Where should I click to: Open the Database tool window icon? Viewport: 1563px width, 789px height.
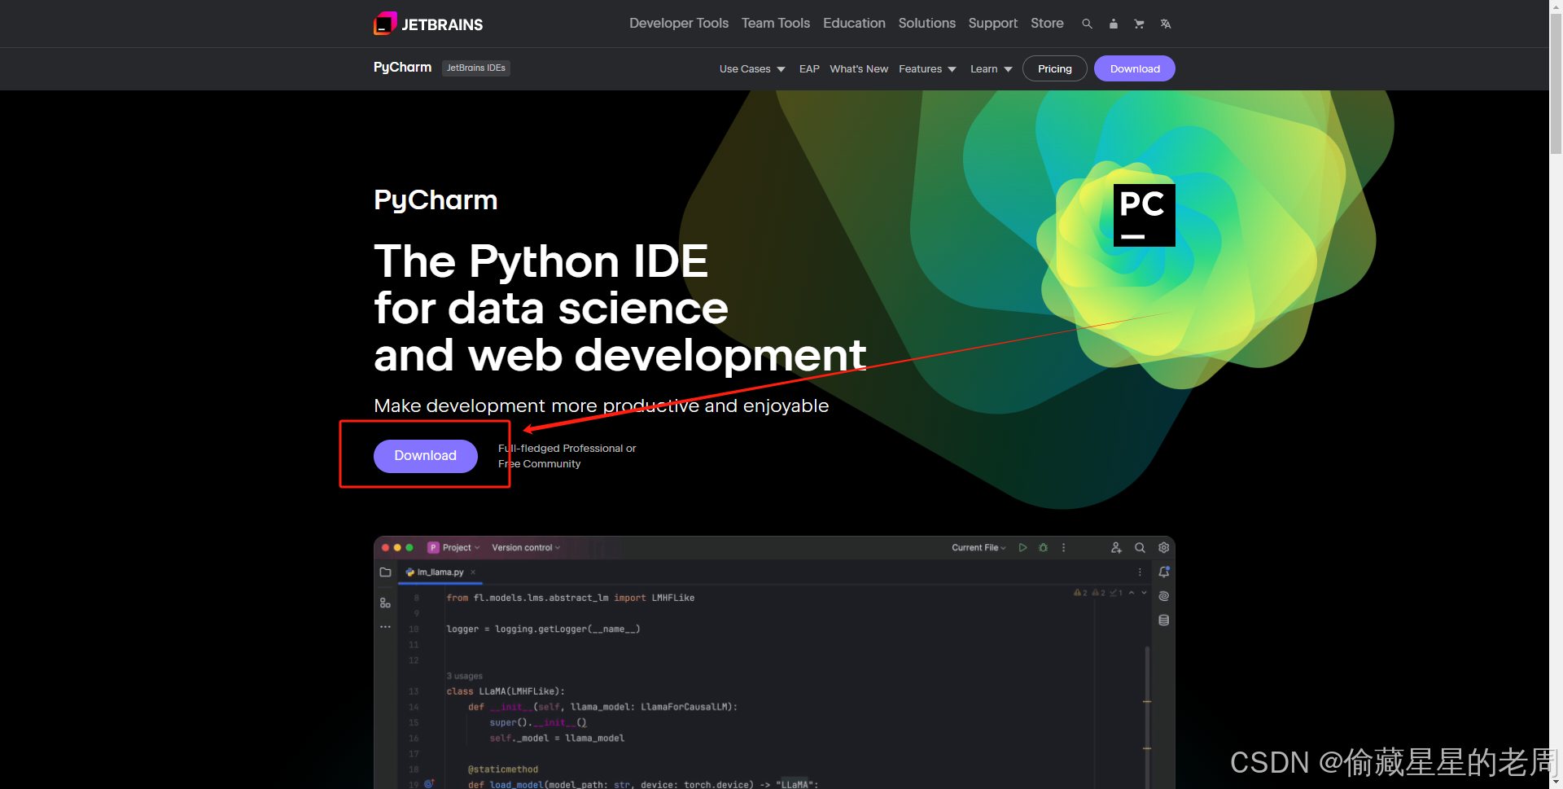(1163, 620)
